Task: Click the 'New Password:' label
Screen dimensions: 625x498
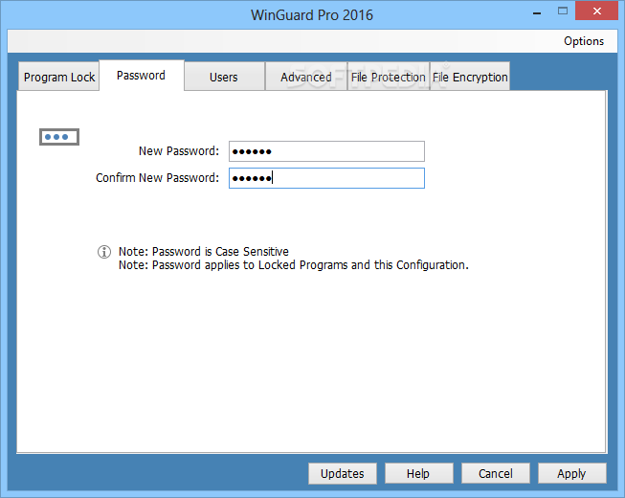Action: [179, 151]
